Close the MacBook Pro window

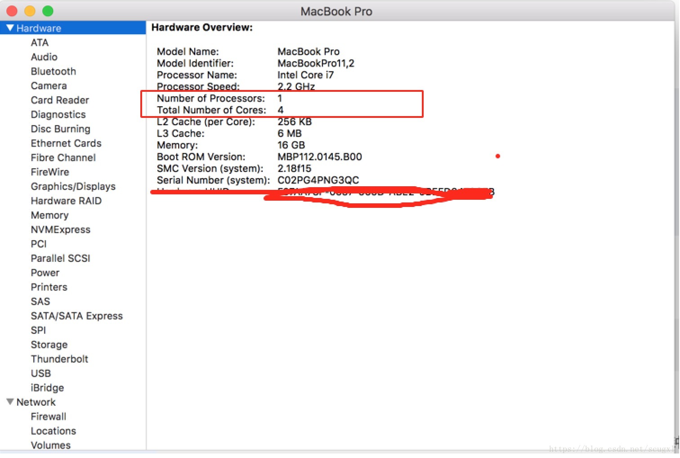(12, 11)
